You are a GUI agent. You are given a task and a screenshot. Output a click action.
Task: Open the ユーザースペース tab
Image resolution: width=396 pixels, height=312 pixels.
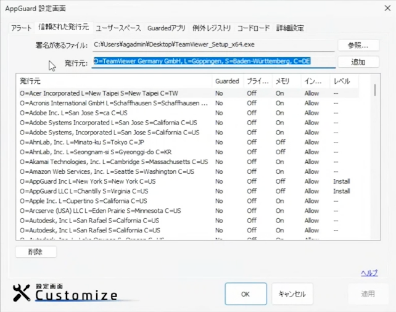[118, 28]
